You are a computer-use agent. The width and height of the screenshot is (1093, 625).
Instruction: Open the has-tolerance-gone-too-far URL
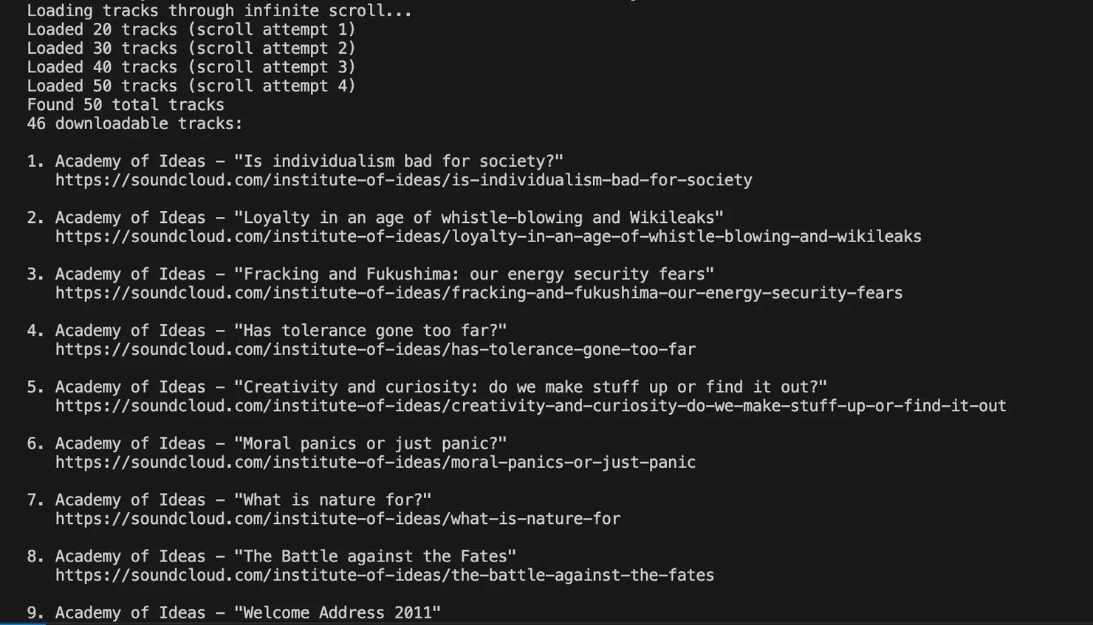click(375, 350)
